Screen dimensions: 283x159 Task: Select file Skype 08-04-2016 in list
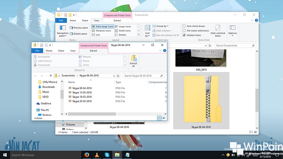[80, 88]
